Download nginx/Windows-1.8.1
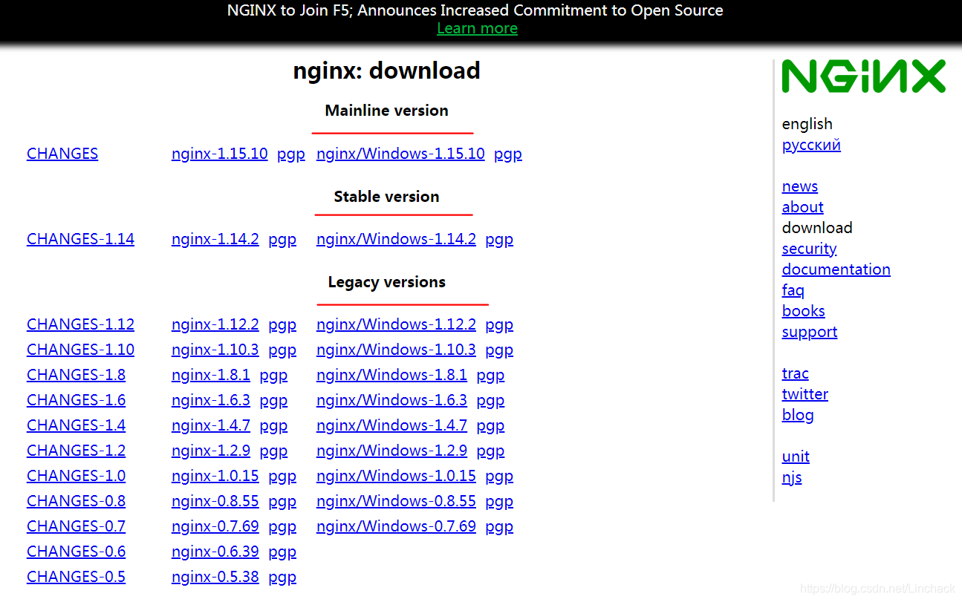This screenshot has width=962, height=602. pyautogui.click(x=391, y=375)
